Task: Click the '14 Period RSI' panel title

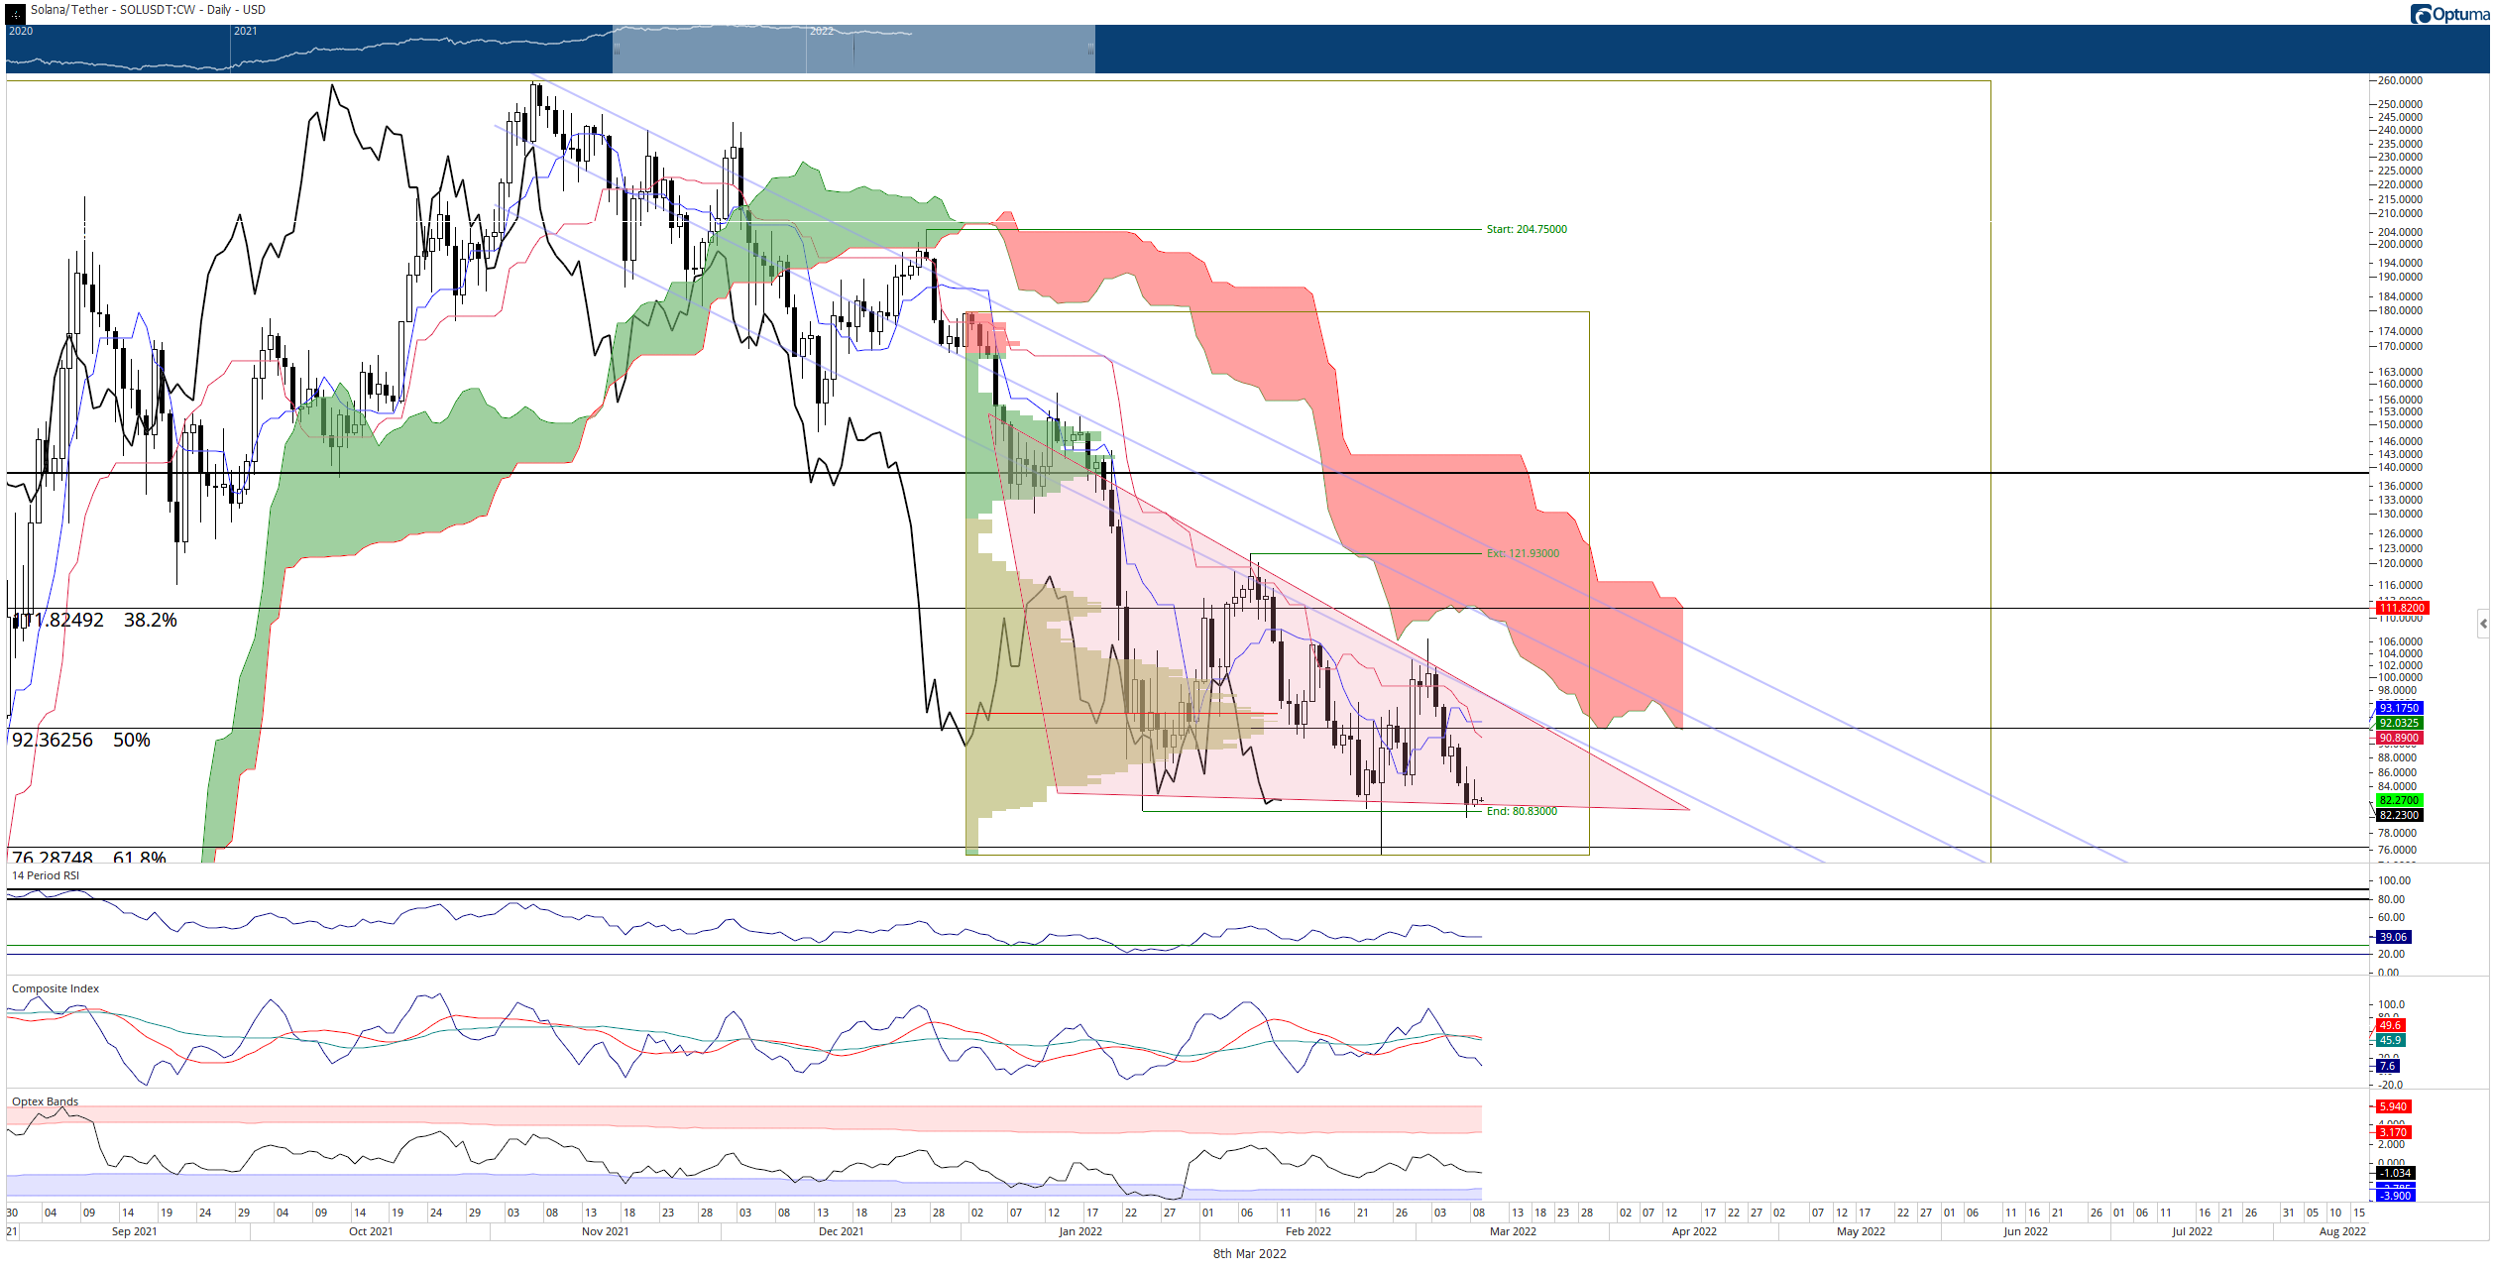Action: coord(46,875)
